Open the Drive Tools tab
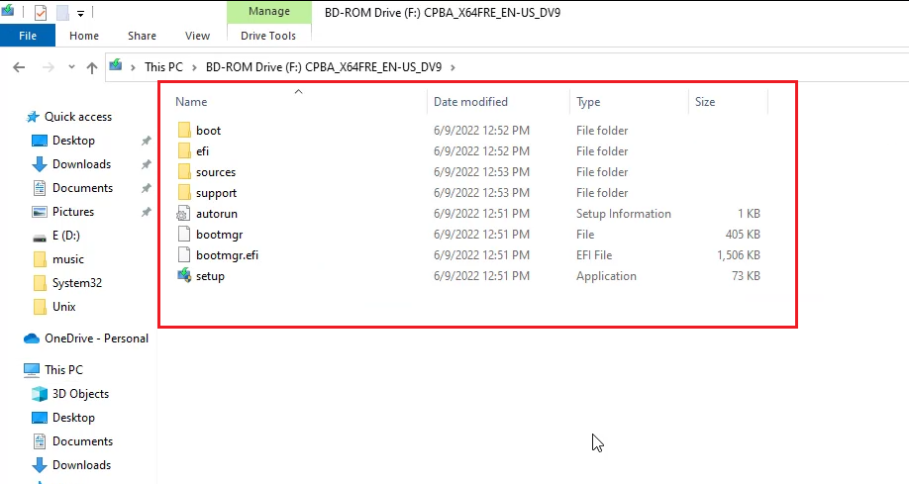909x484 pixels. pyautogui.click(x=268, y=36)
